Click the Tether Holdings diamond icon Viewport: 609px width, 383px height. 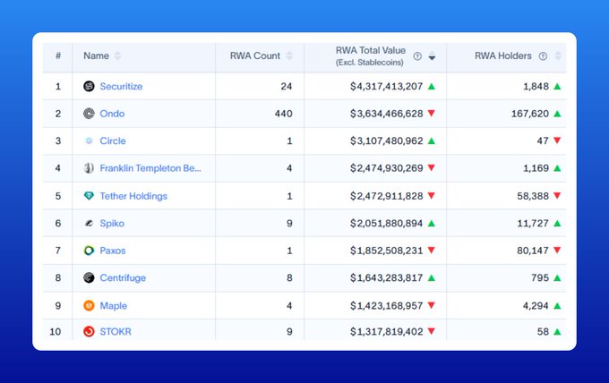click(89, 196)
